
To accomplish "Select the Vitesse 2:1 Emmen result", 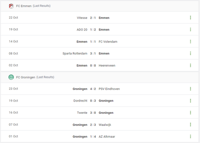I will pos(93,18).
